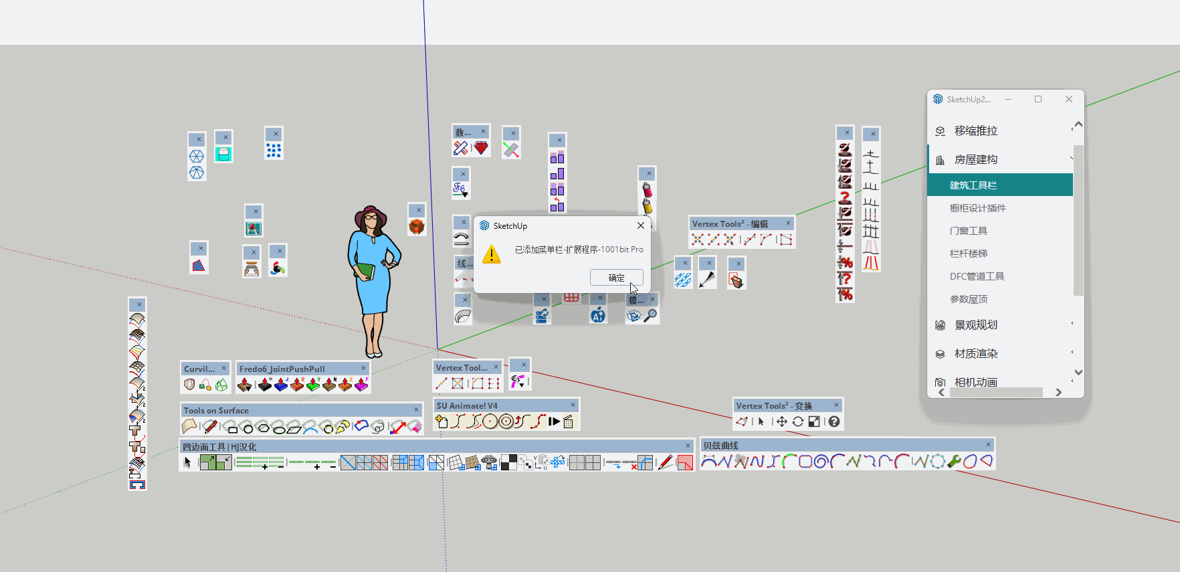The image size is (1180, 572).
Task: Open the 门窗工具 menu item
Action: click(x=968, y=231)
